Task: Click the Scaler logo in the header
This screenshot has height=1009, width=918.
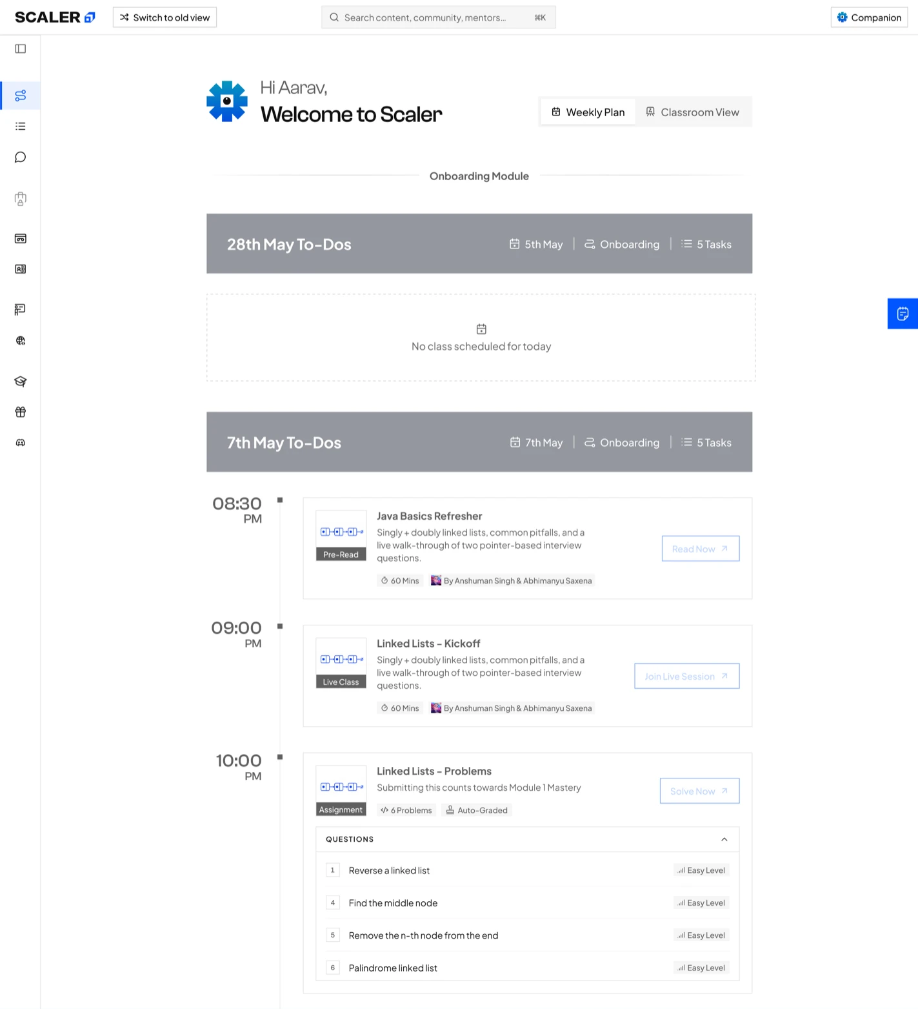Action: pyautogui.click(x=55, y=17)
